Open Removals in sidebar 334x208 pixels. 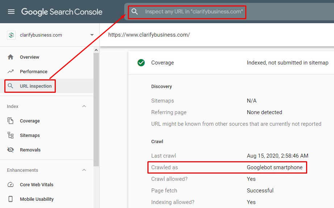pos(30,150)
